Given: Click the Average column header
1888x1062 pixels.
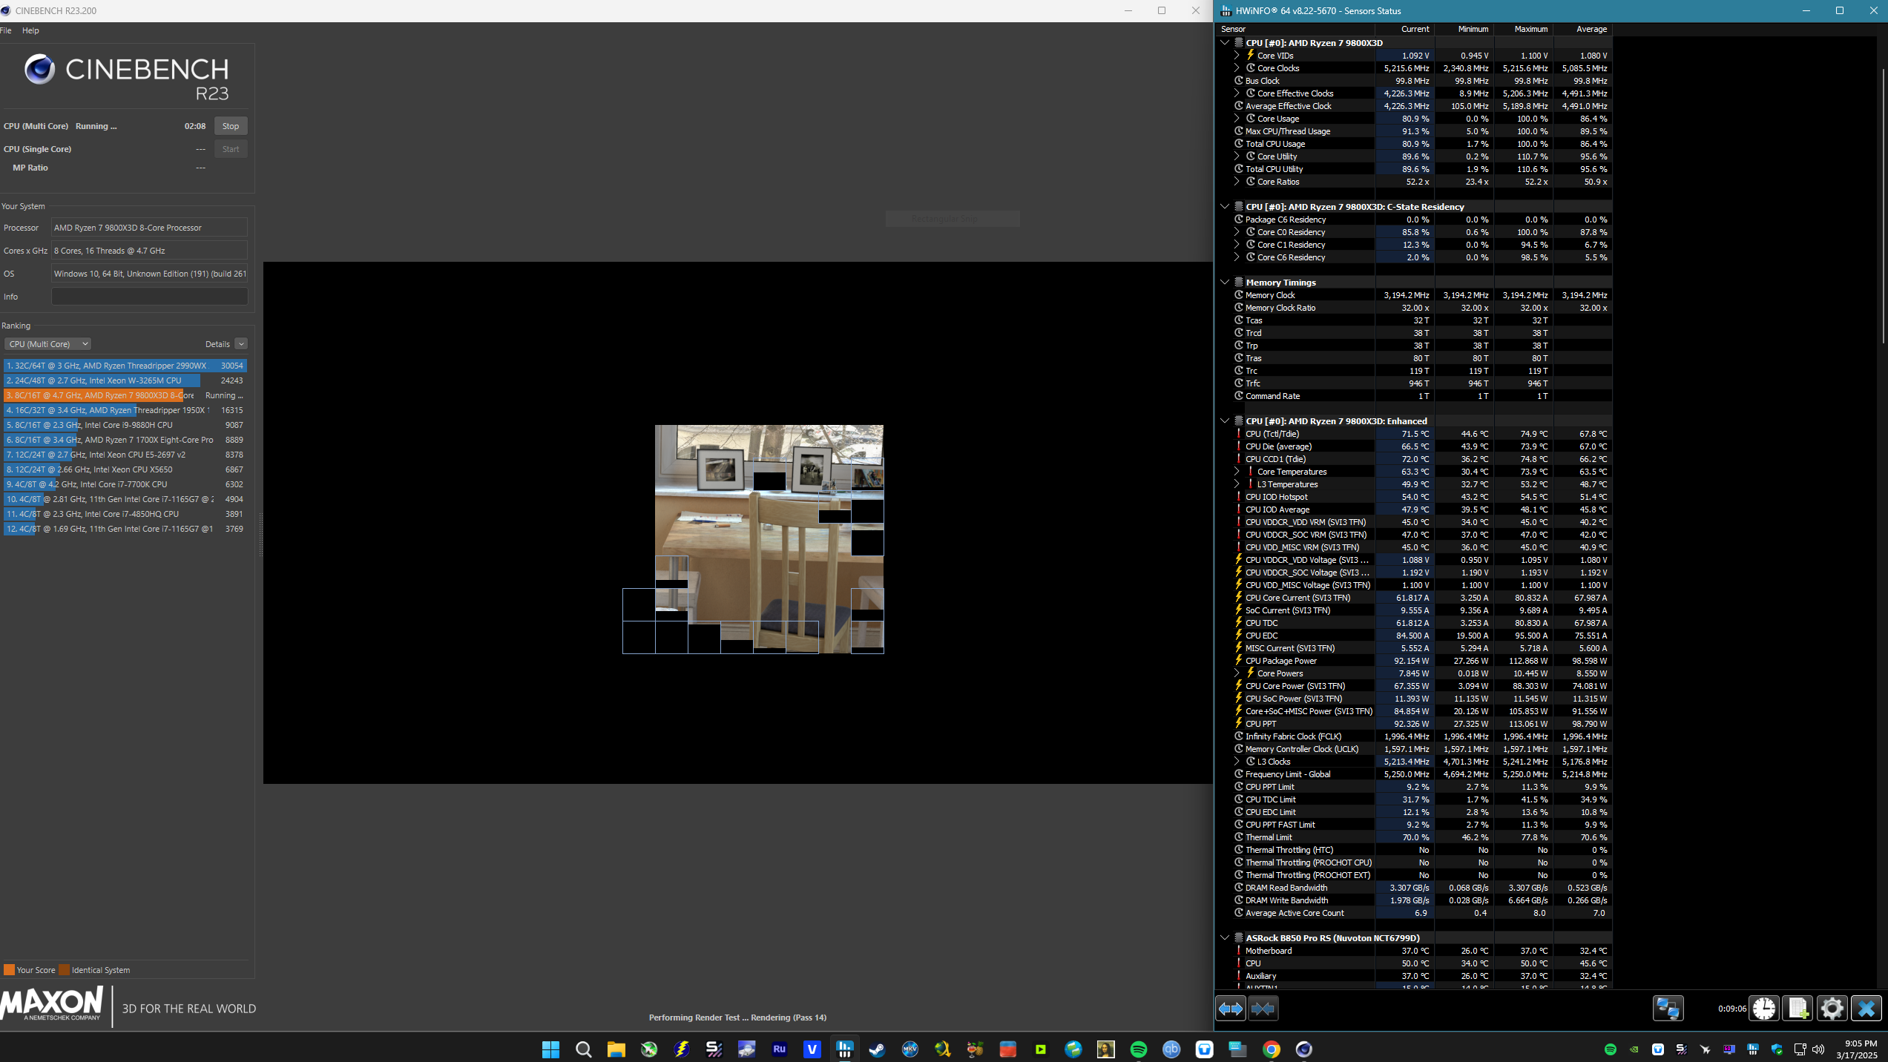Looking at the screenshot, I should [1583, 29].
